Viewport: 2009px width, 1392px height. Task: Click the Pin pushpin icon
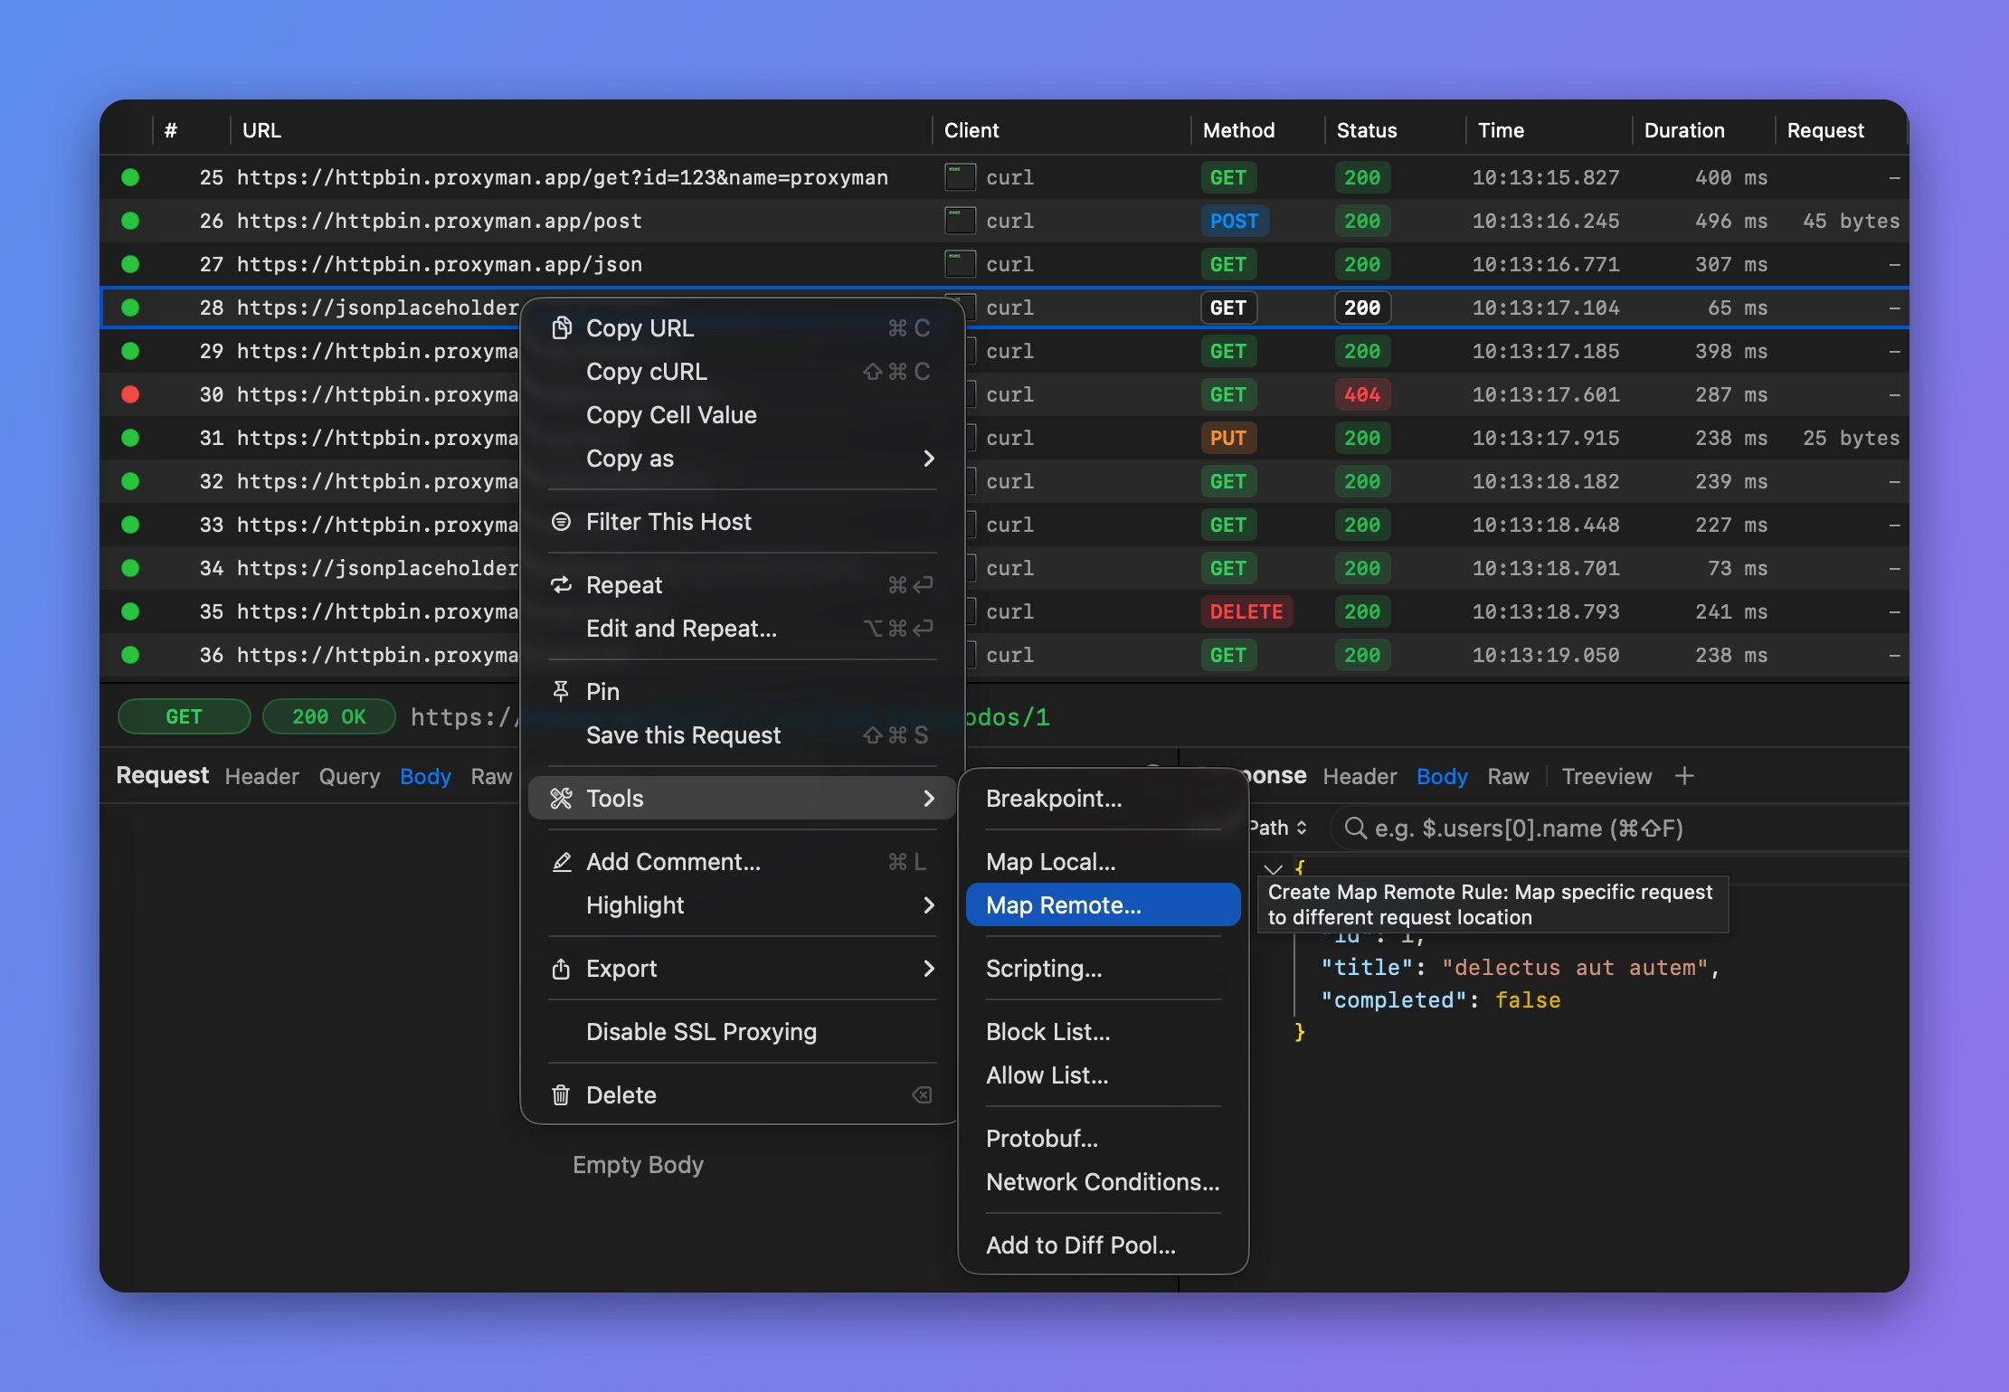[561, 692]
